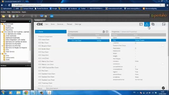Image resolution: width=169 pixels, height=95 pixels.
Task: Click the Preview dashboard icon in CDE
Action: pyautogui.click(x=164, y=24)
